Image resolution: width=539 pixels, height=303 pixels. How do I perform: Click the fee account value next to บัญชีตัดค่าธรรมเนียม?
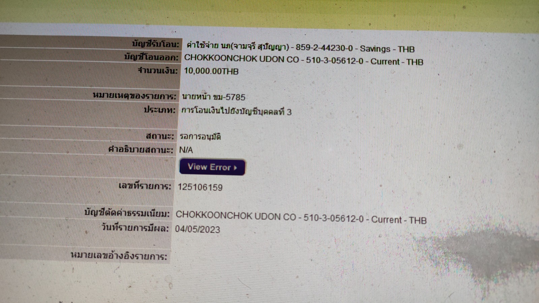pyautogui.click(x=301, y=217)
